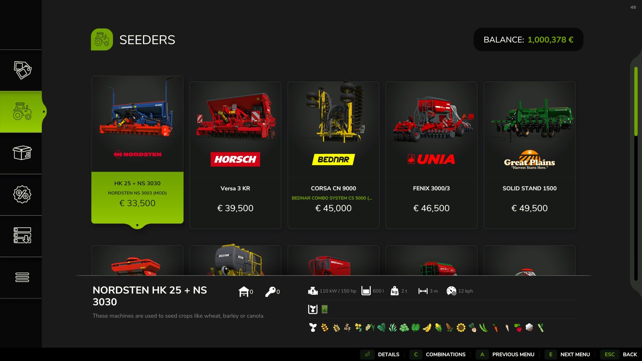Click the leased key count icon
Viewport: 642px width, 361px height.
[270, 291]
